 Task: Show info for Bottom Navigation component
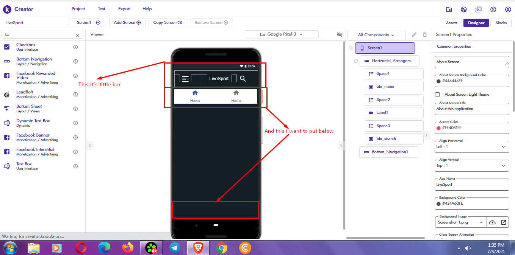tap(75, 61)
